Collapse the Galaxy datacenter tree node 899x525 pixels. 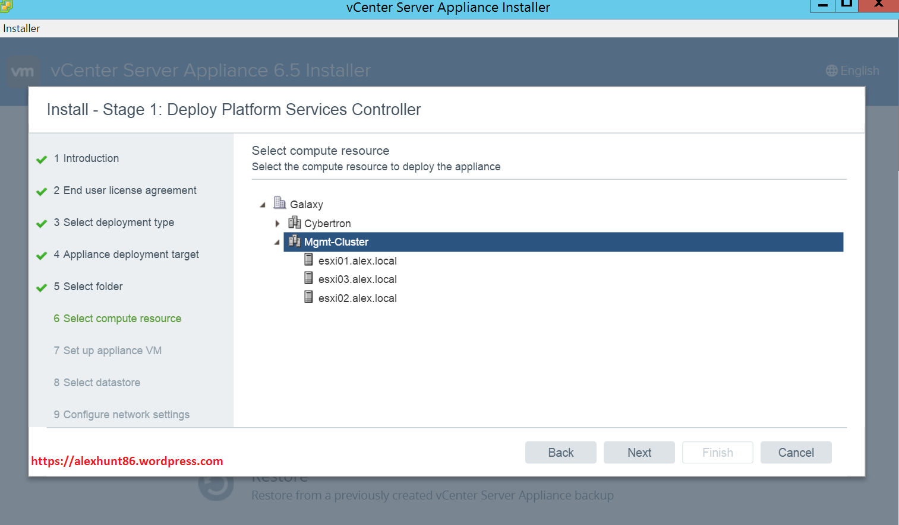click(263, 205)
